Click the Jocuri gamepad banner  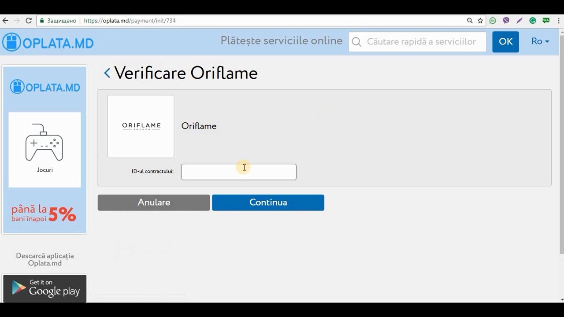[x=45, y=150]
